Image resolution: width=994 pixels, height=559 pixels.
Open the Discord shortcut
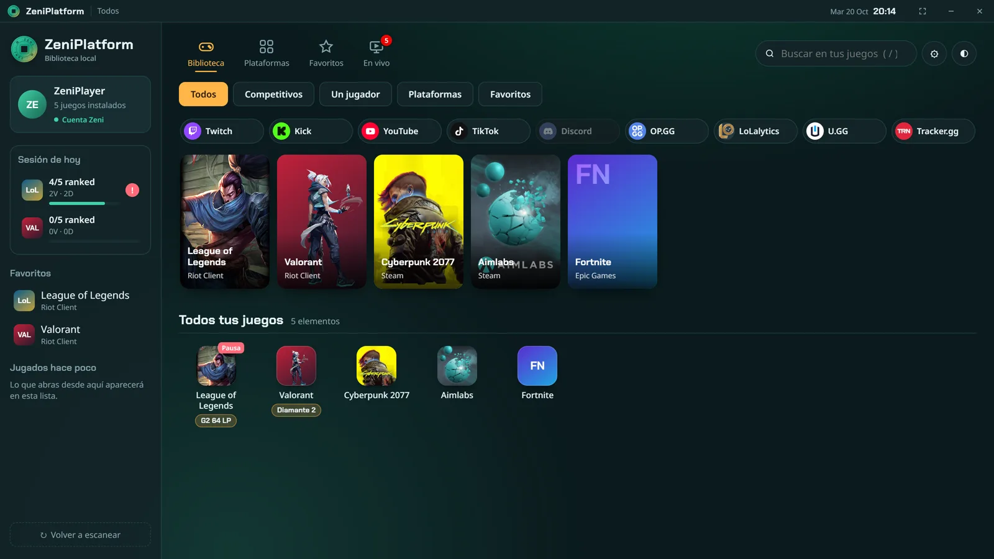point(577,131)
